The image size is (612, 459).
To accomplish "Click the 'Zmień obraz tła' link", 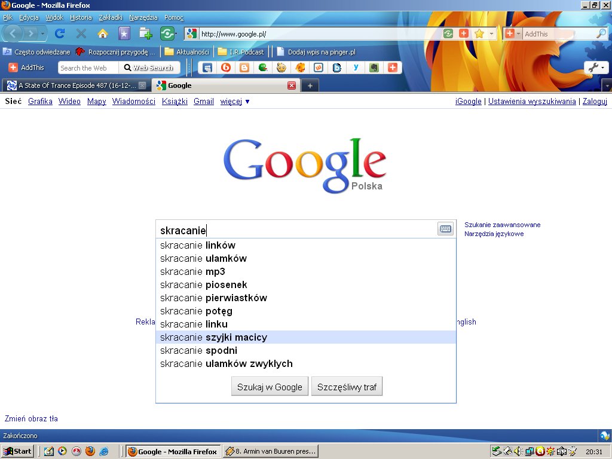I will 31,419.
